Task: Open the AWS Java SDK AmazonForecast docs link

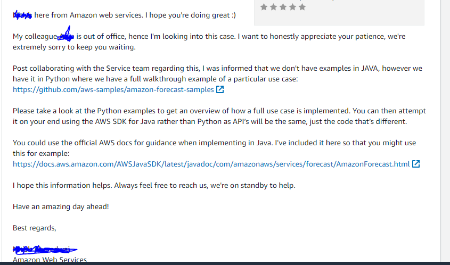Action: click(x=211, y=164)
